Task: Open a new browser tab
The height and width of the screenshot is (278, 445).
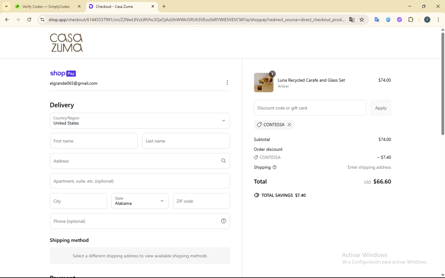Action: 164,7
